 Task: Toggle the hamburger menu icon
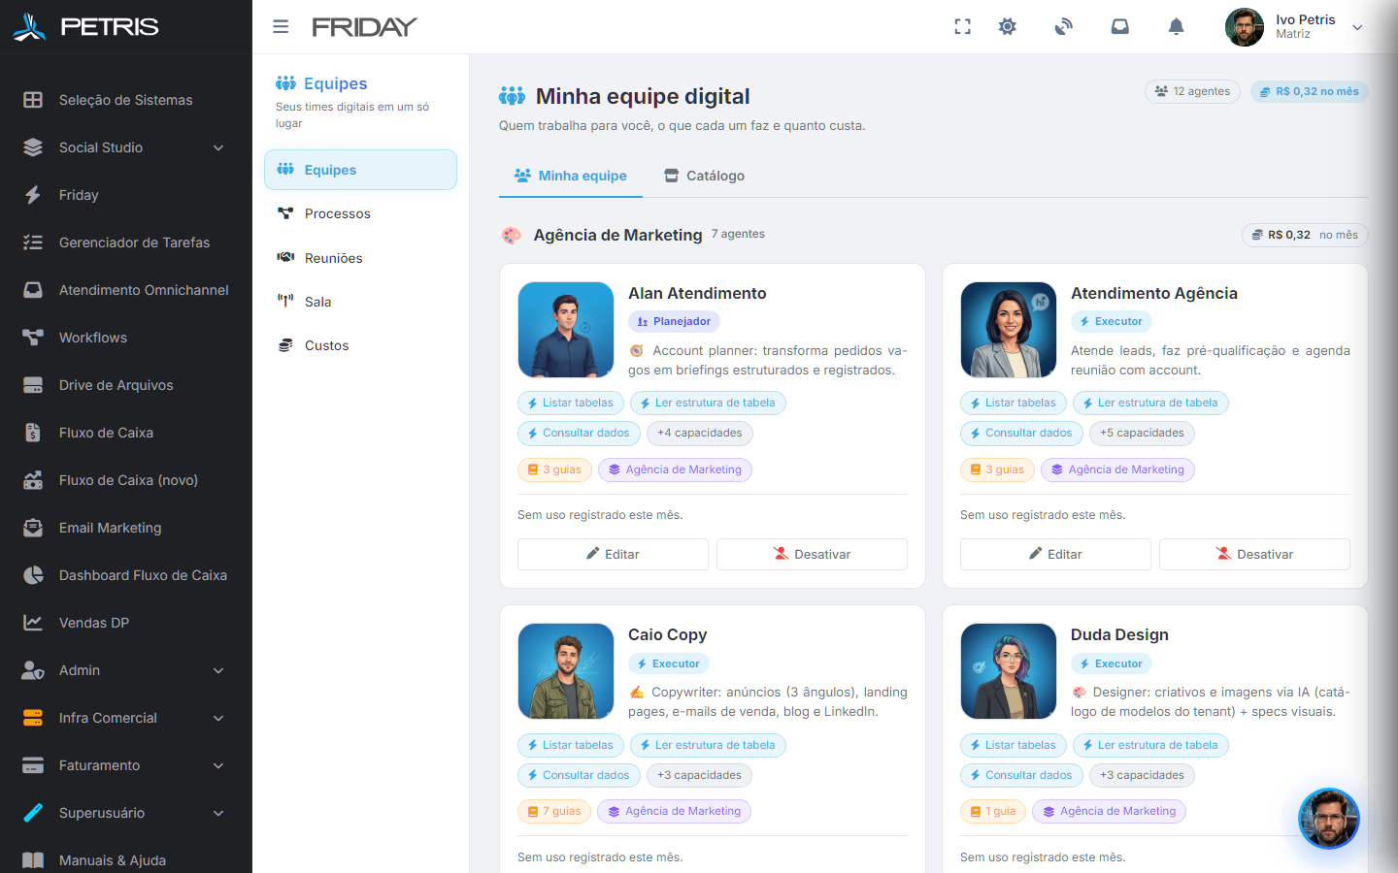point(281,27)
